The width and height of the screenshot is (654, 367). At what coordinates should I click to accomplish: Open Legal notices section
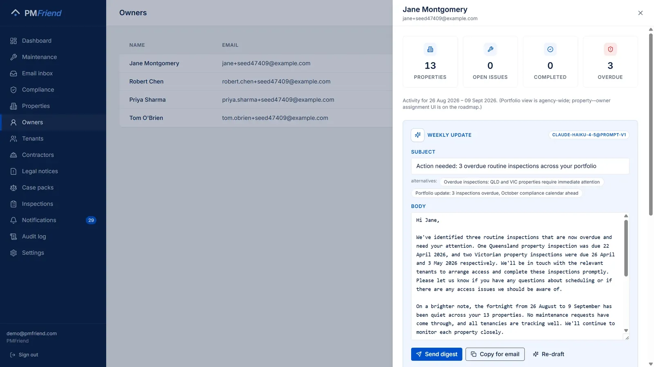(53, 171)
